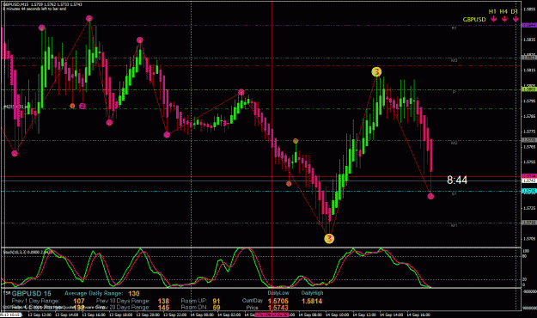The height and width of the screenshot is (318, 537).
Task: Click the Price value 1.5743 in the info panel
Action: [x=278, y=308]
